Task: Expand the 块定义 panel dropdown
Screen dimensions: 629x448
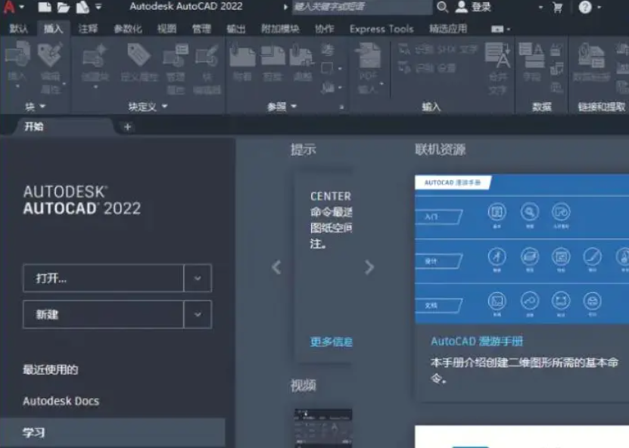Action: [x=165, y=106]
